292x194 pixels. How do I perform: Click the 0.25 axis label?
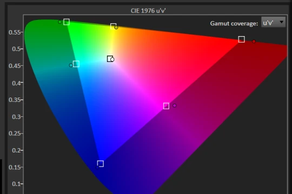(15, 133)
